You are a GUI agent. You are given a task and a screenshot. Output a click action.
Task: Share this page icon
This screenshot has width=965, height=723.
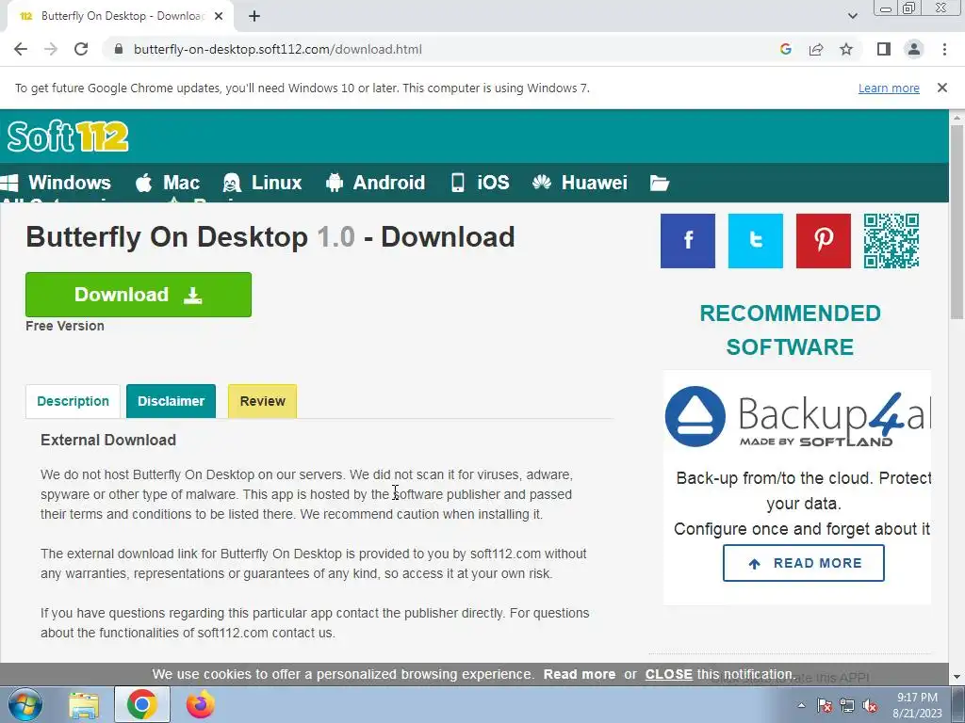[x=816, y=49]
